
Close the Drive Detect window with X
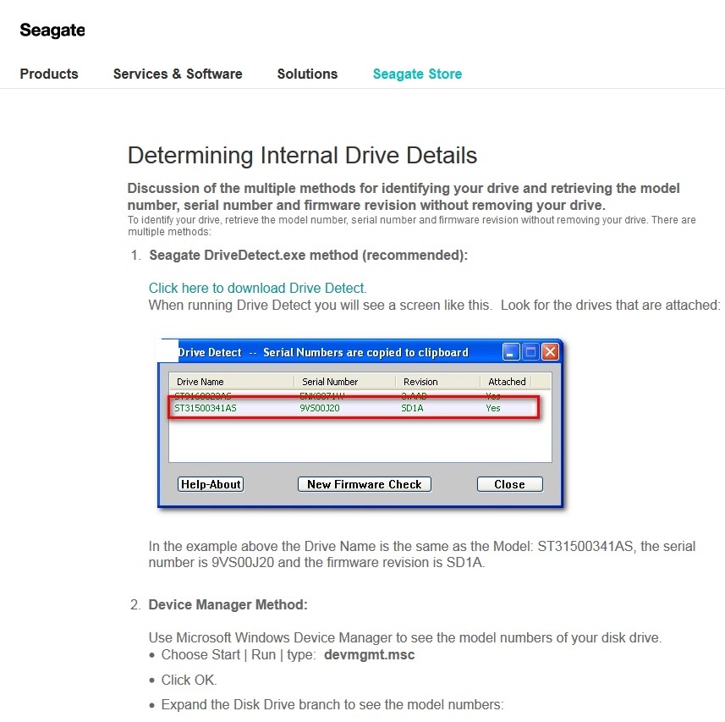point(550,352)
